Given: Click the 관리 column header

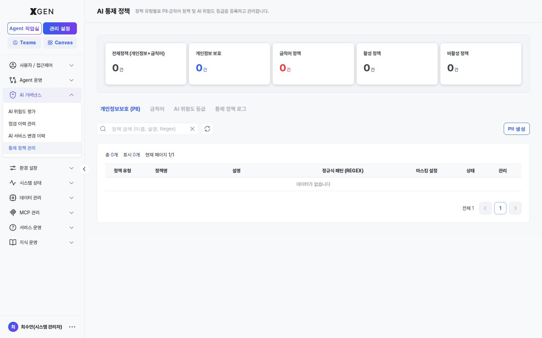Looking at the screenshot, I should pyautogui.click(x=503, y=171).
